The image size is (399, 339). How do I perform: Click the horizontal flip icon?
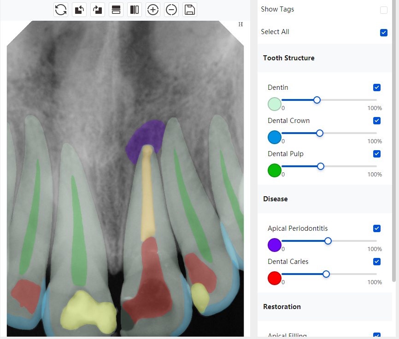click(135, 10)
